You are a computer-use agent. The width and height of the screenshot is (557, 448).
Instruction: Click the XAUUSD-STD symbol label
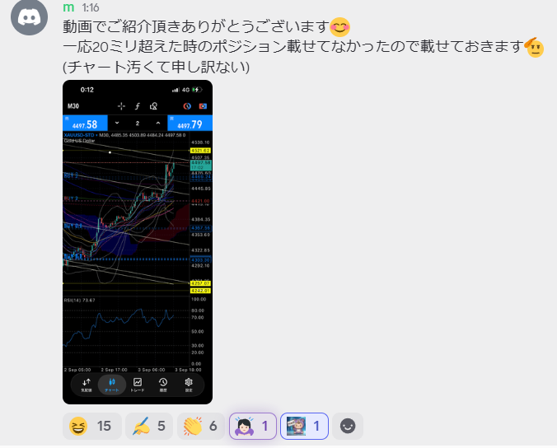coord(79,135)
